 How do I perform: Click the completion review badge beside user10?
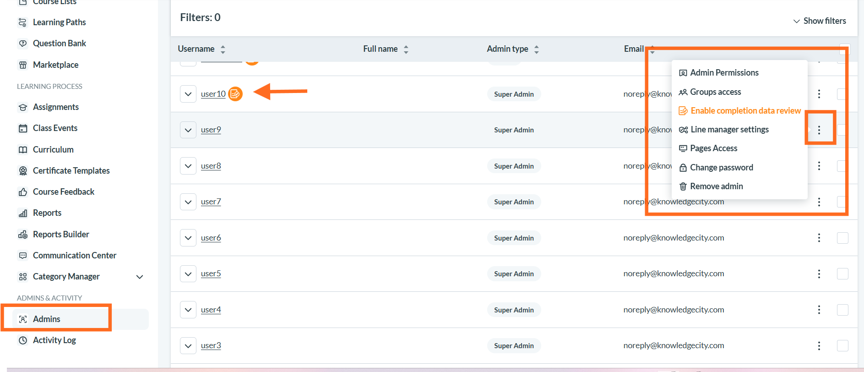click(235, 94)
